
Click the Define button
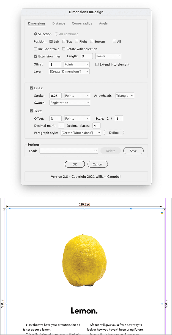[114, 133]
